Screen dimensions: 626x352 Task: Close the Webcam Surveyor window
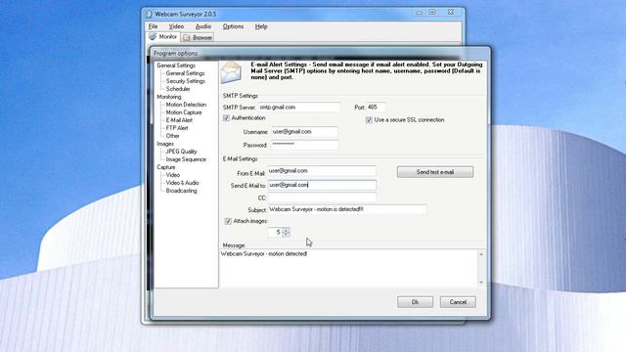click(x=451, y=13)
